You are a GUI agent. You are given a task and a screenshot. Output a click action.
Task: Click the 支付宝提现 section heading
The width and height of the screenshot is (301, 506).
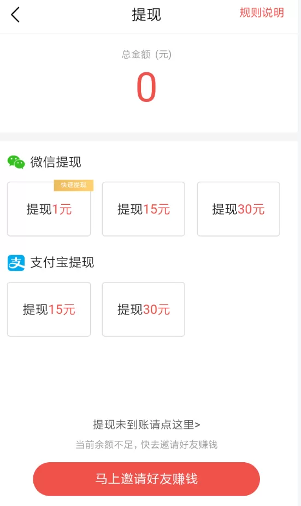coord(62,263)
